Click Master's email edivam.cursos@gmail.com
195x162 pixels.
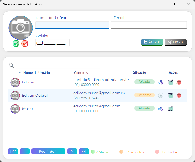pyautogui.click(x=97, y=106)
